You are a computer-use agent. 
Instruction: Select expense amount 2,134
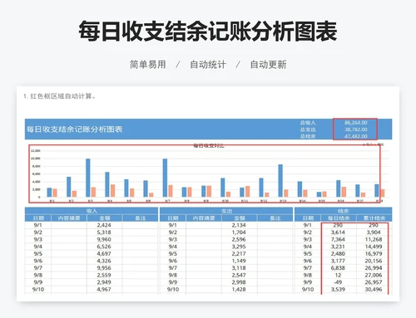click(239, 225)
